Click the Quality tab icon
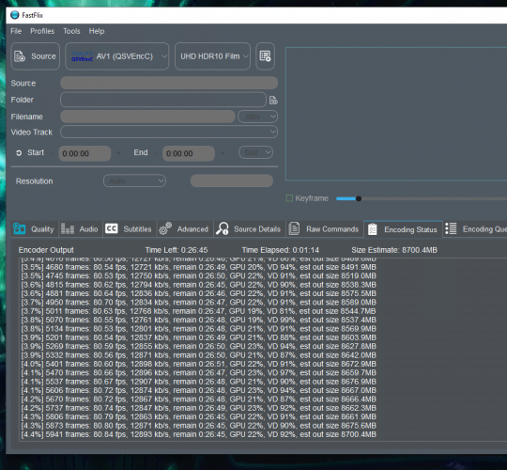This screenshot has height=470, width=507. (x=19, y=228)
